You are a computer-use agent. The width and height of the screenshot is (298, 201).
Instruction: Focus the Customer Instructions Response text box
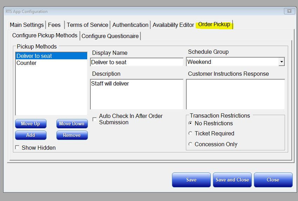235,94
